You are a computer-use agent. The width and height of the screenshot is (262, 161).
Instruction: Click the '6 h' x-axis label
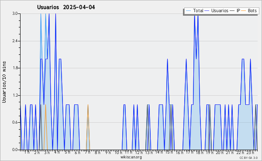(x=77, y=152)
